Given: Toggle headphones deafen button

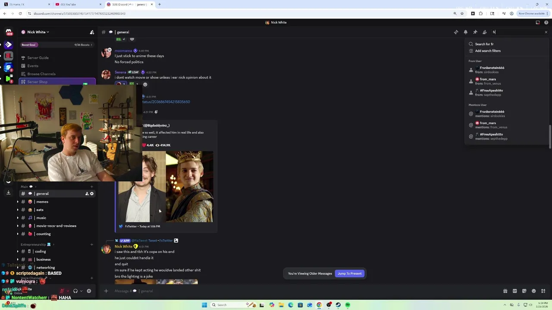Looking at the screenshot, I should click(75, 291).
